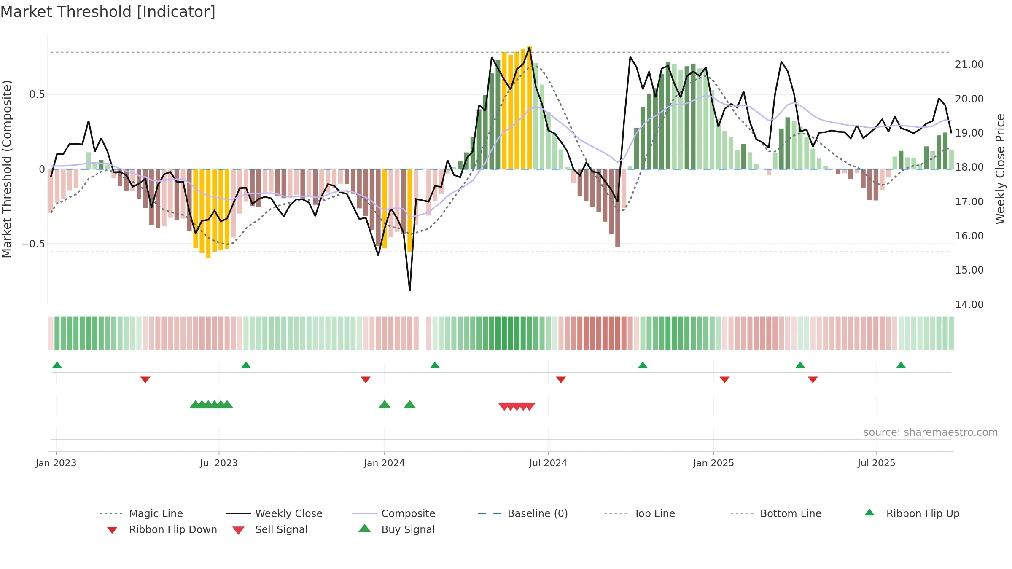
Task: Toggle the Ribbon Flip Up legend entry
Action: pyautogui.click(x=912, y=513)
